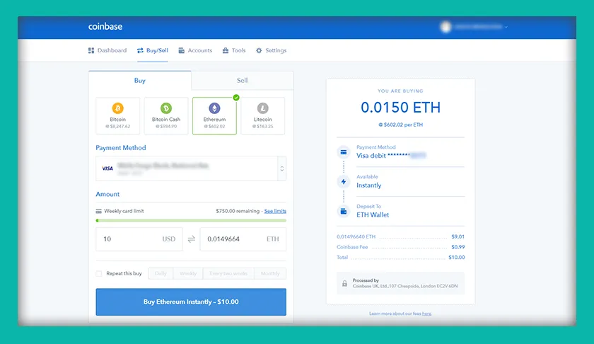Open the Settings menu item
This screenshot has height=344, width=594.
point(272,50)
